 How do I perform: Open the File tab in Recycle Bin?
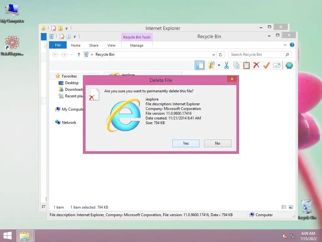click(58, 45)
